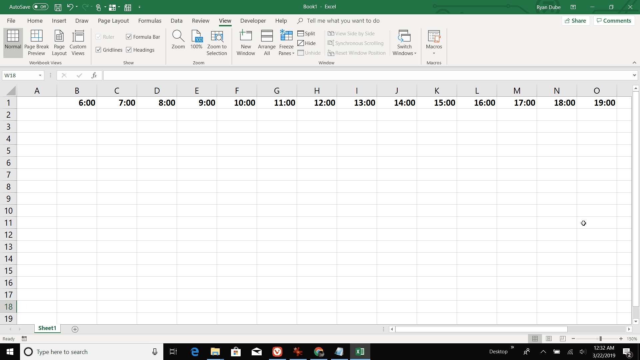Click the Add Sheet plus icon
The image size is (640, 360).
74,329
